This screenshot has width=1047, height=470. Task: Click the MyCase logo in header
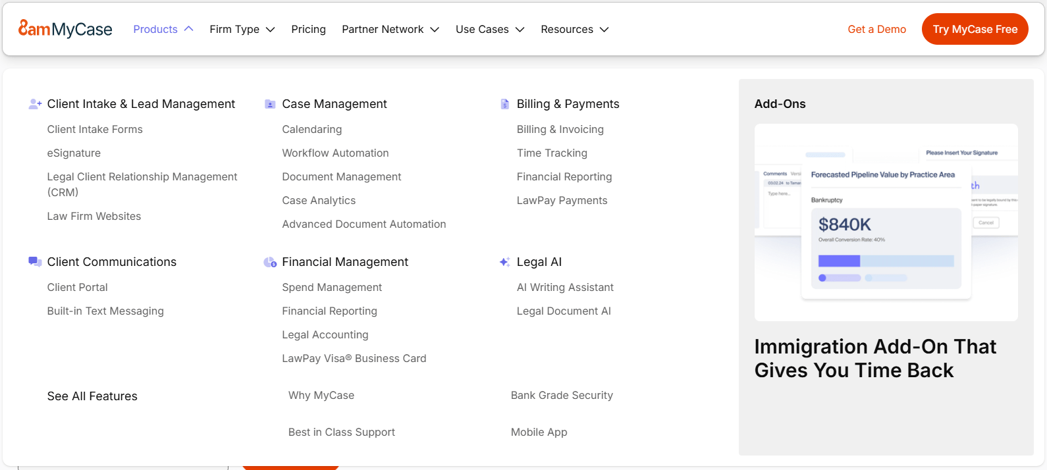(65, 29)
